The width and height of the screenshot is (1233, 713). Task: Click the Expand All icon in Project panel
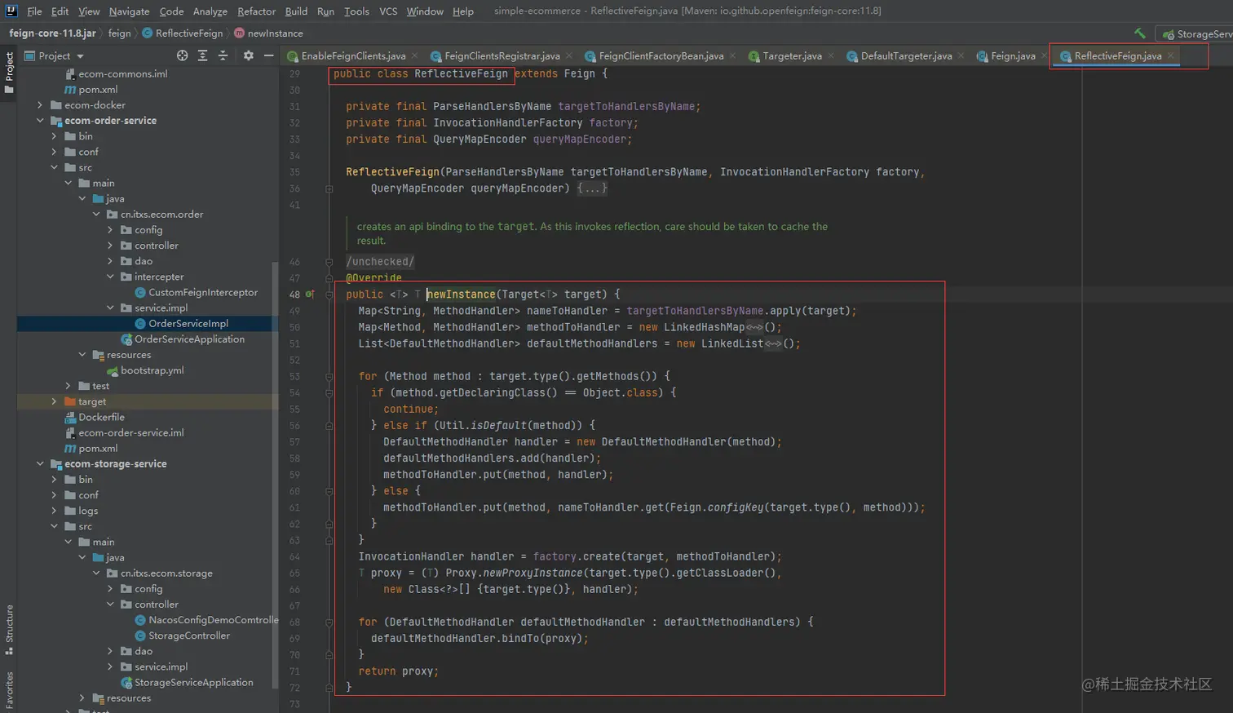coord(202,55)
